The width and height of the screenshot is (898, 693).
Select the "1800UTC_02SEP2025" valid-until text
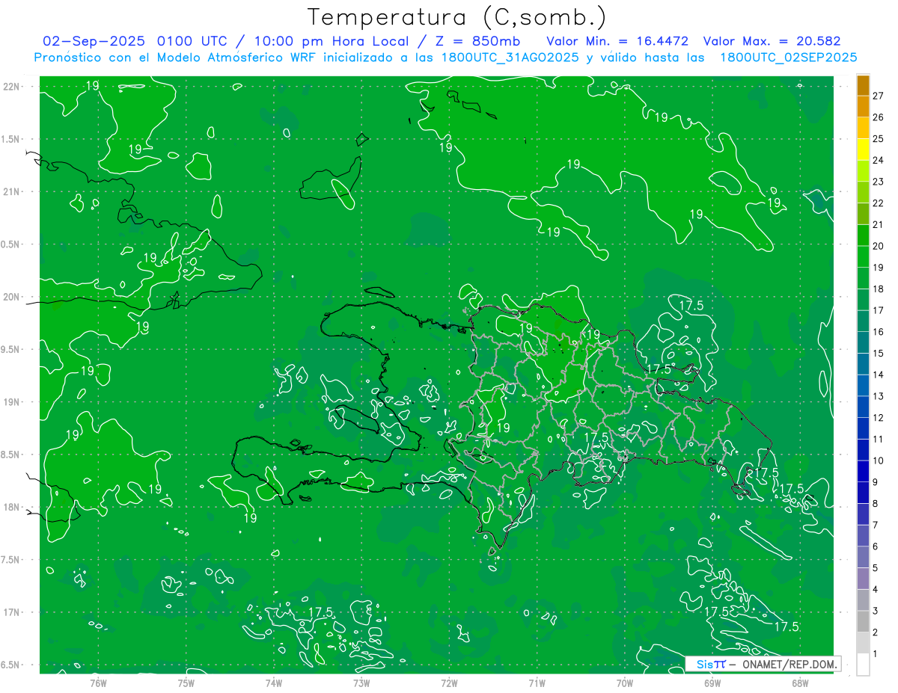coord(788,58)
